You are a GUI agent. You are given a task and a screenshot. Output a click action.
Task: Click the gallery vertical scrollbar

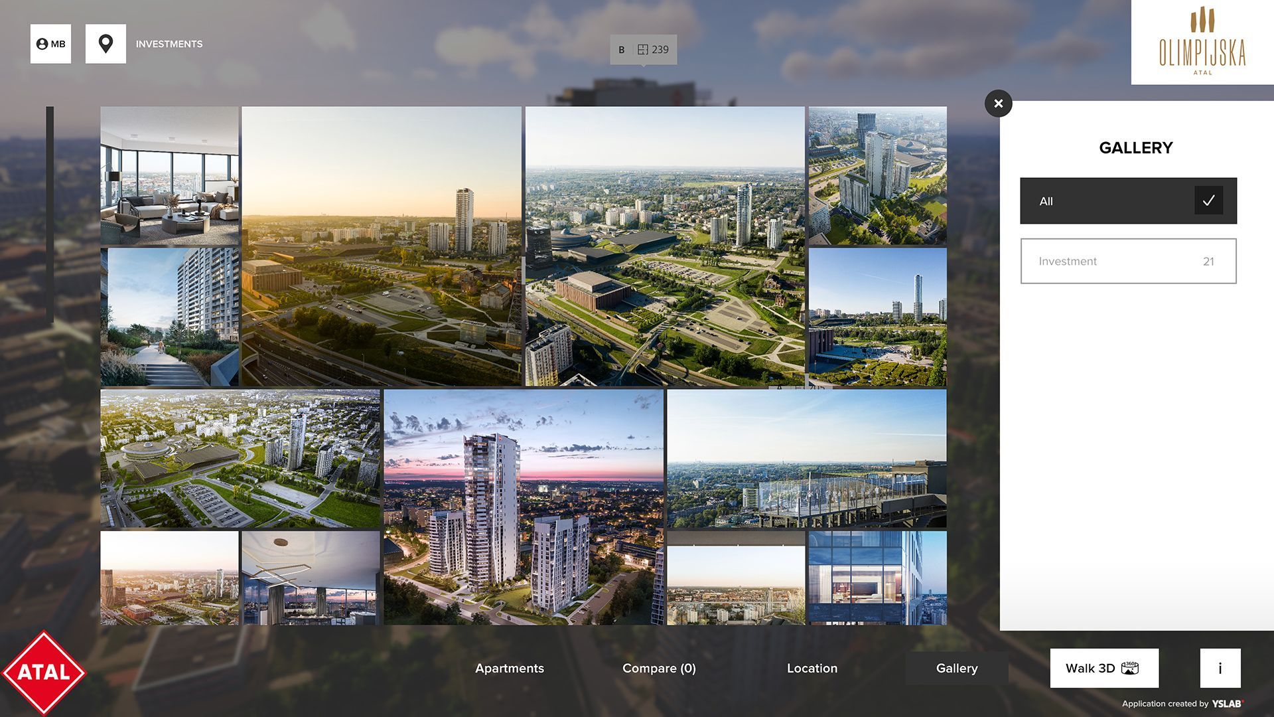tap(50, 214)
